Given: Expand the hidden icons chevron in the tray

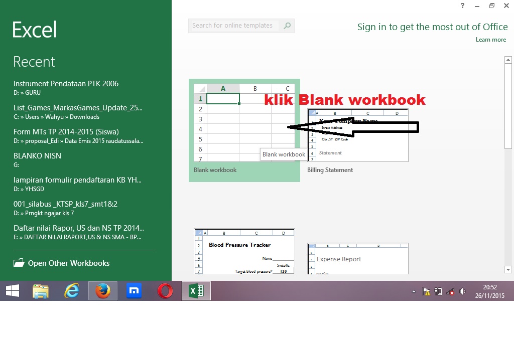Looking at the screenshot, I should coord(414,291).
